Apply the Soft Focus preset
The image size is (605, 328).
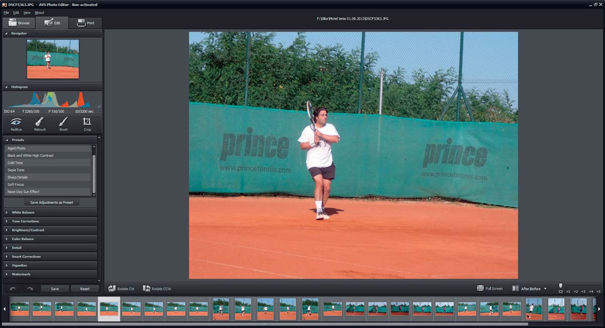(x=48, y=184)
